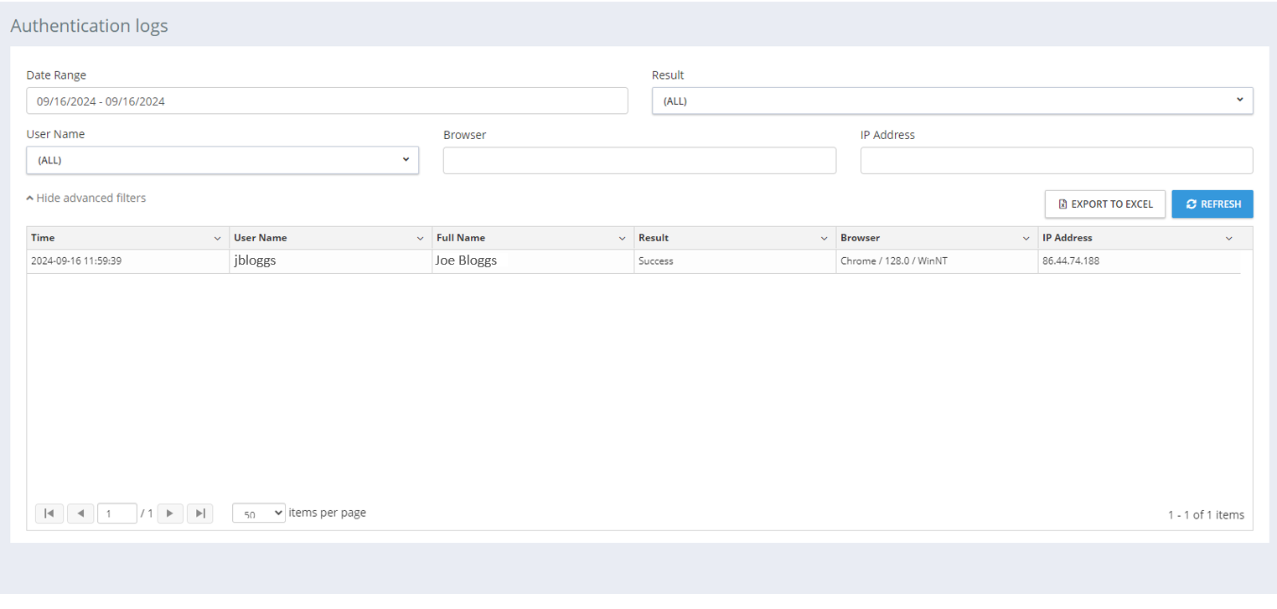
Task: Open the User Name filter dropdown
Action: (x=222, y=160)
